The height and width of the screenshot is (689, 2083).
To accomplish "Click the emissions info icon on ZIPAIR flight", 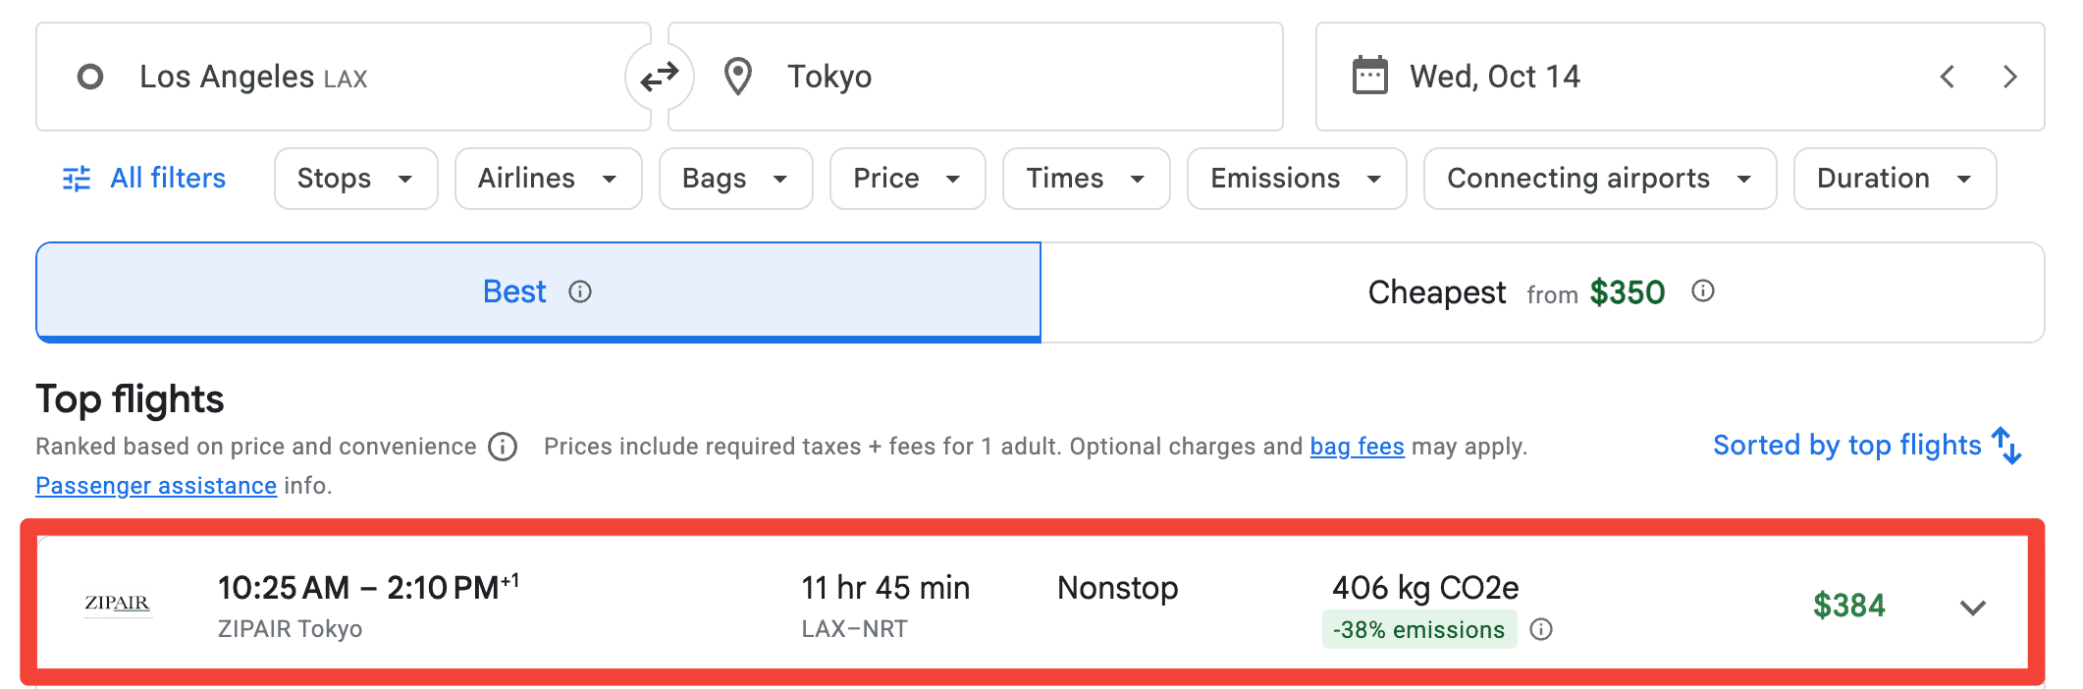I will (x=1541, y=629).
